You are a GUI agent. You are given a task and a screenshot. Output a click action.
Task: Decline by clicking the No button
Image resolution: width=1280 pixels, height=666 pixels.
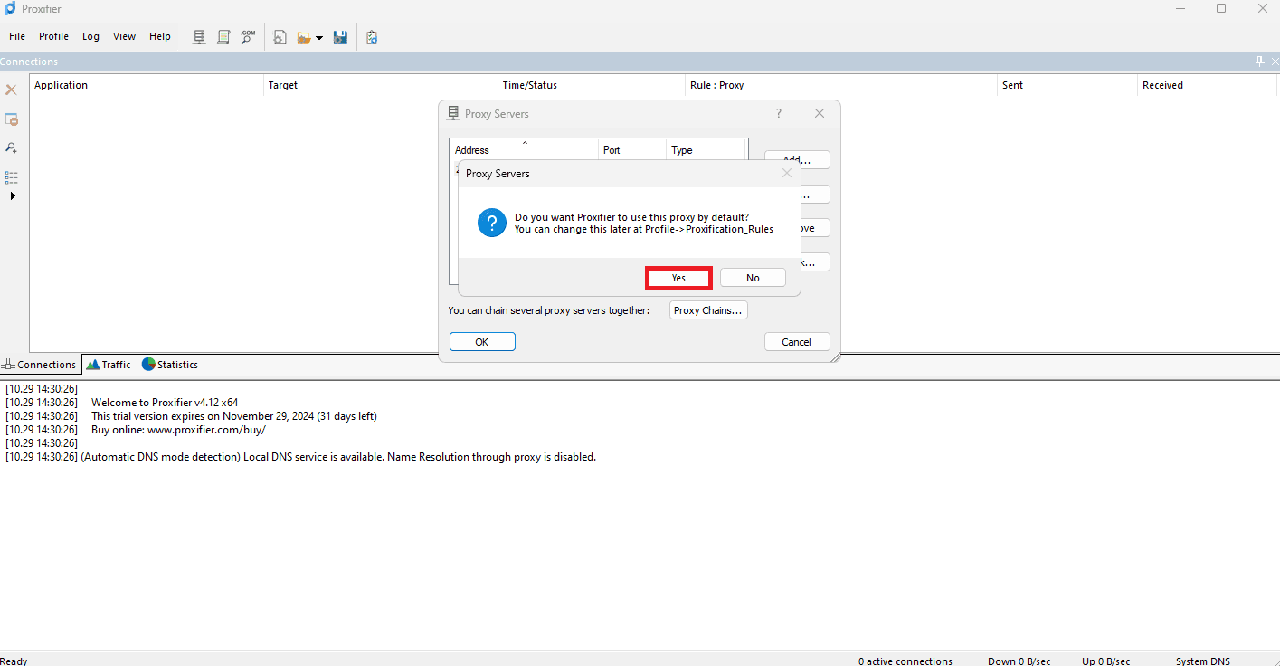[x=753, y=278]
